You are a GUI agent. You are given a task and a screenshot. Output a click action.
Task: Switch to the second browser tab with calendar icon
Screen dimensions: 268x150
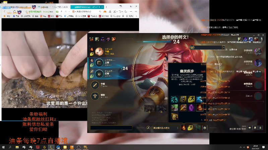point(53,7)
